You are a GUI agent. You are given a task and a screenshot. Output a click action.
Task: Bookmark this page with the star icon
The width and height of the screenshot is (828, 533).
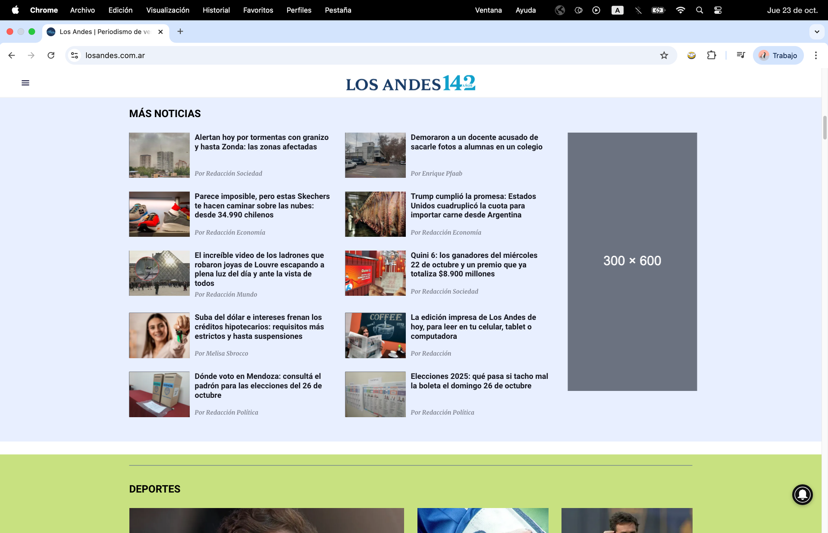(x=664, y=55)
